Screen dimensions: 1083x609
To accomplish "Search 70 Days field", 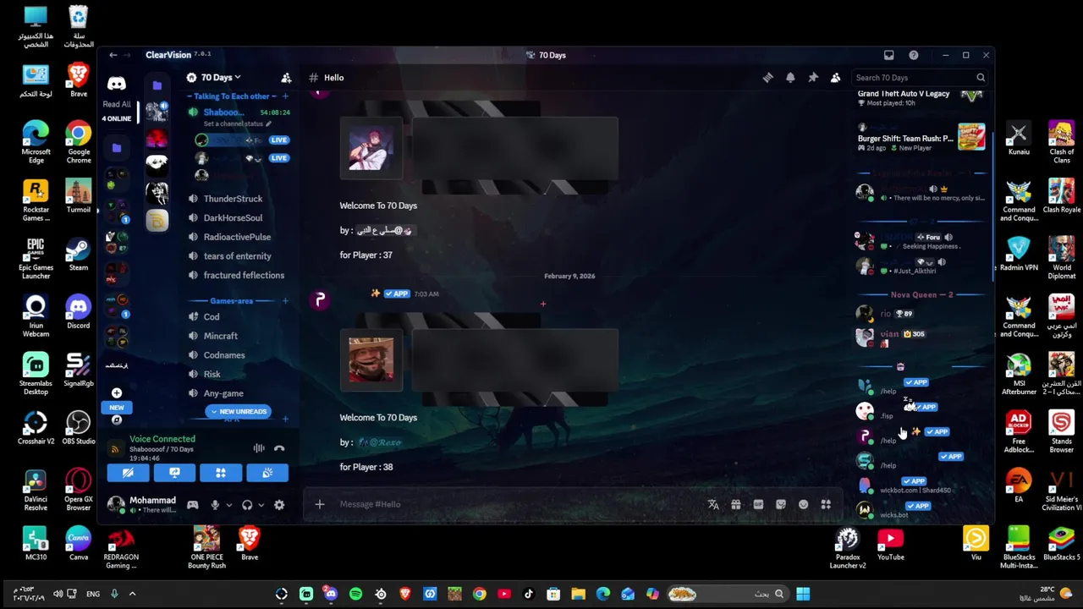I will pyautogui.click(x=921, y=78).
